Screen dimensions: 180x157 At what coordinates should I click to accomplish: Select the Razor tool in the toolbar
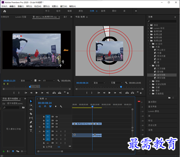tap(31, 114)
